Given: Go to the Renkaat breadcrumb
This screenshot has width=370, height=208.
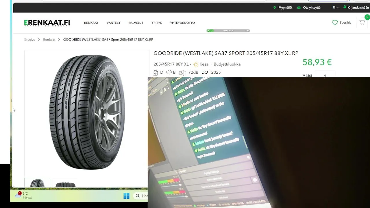Looking at the screenshot, I should click(x=49, y=40).
